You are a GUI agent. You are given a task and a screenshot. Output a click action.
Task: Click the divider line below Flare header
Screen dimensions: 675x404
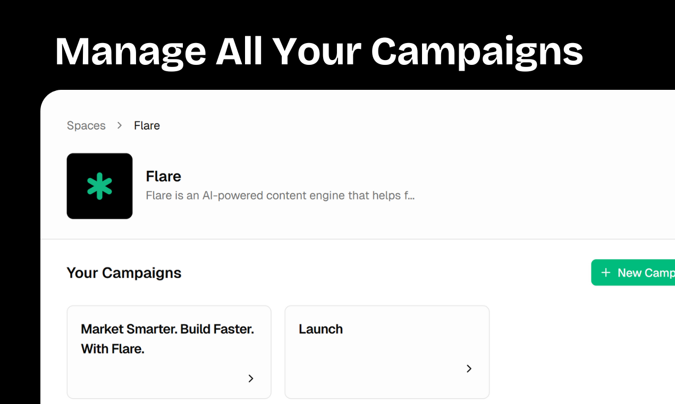click(x=358, y=239)
